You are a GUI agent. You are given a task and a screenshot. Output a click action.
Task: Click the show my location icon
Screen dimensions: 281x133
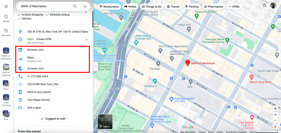tap(275, 108)
